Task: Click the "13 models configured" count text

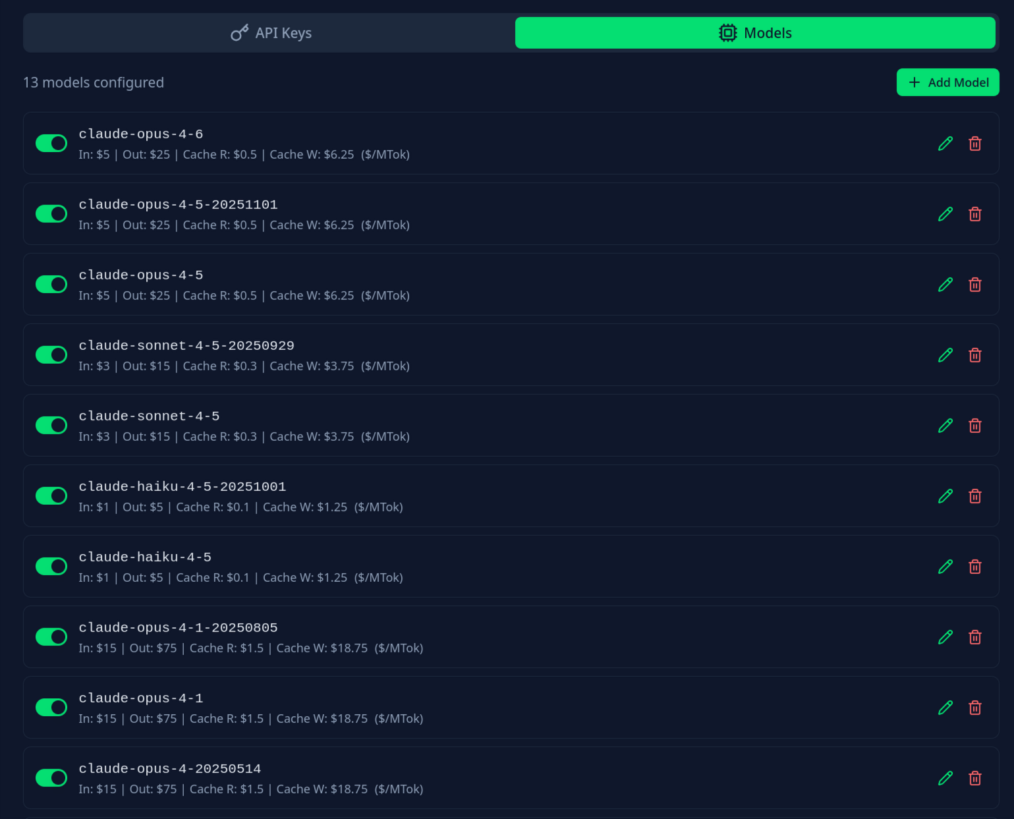Action: (94, 82)
